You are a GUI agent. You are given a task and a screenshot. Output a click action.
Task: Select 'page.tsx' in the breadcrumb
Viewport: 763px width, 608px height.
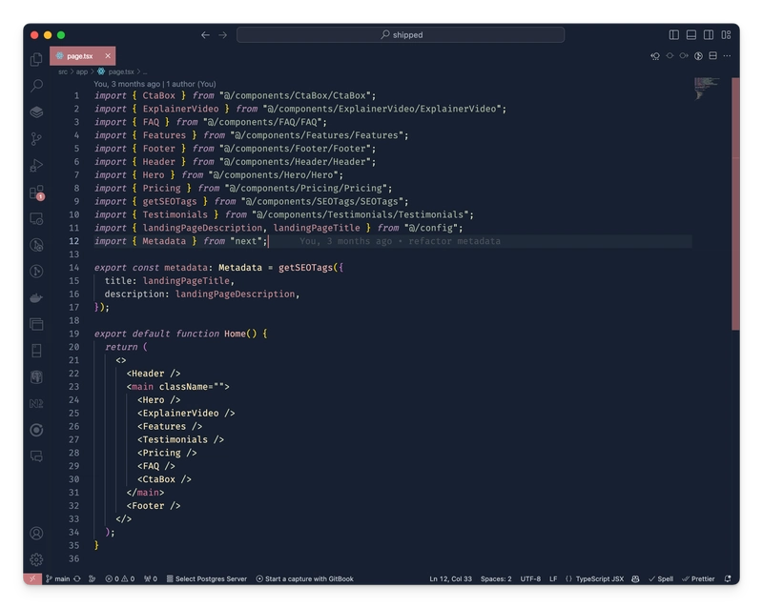[121, 71]
